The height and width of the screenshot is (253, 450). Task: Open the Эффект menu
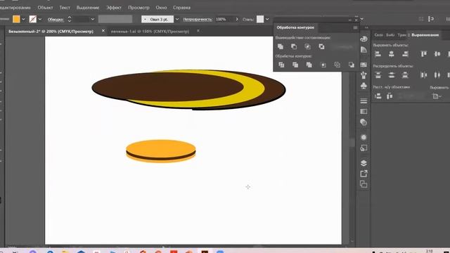tap(114, 8)
